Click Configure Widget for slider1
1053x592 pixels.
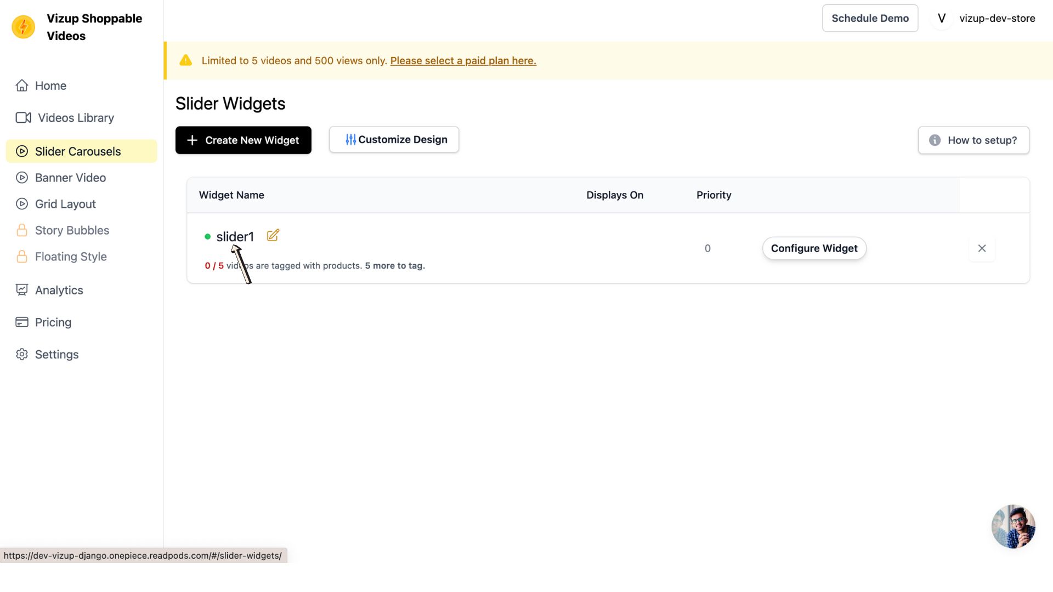tap(814, 248)
